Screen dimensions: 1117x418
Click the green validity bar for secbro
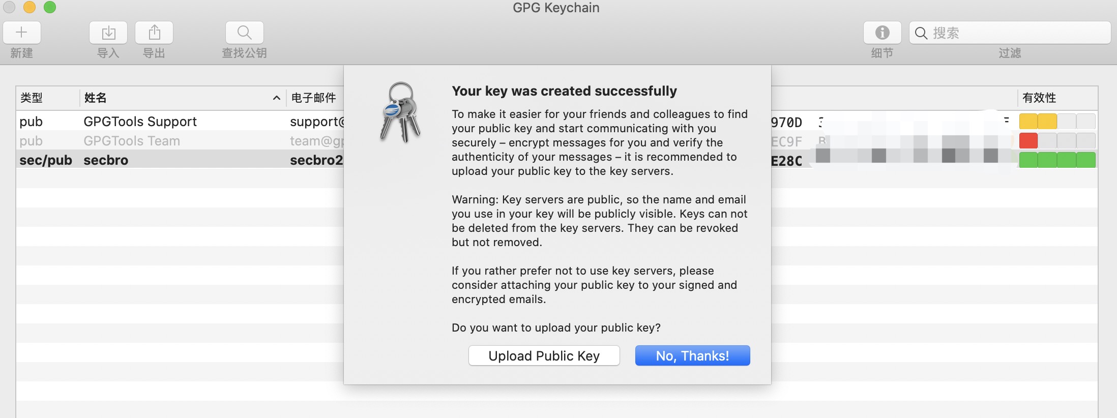(1057, 160)
